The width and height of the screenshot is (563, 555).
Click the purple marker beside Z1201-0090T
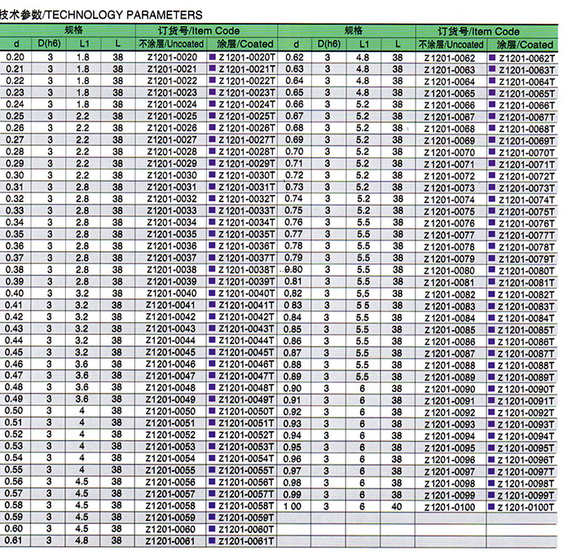click(492, 389)
